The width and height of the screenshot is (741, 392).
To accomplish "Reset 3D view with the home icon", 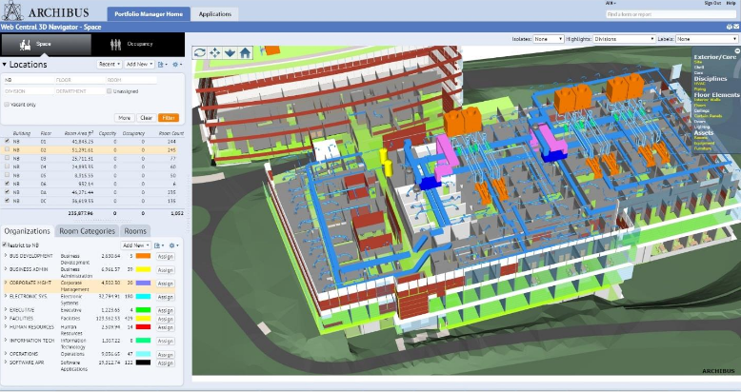I will [x=245, y=52].
